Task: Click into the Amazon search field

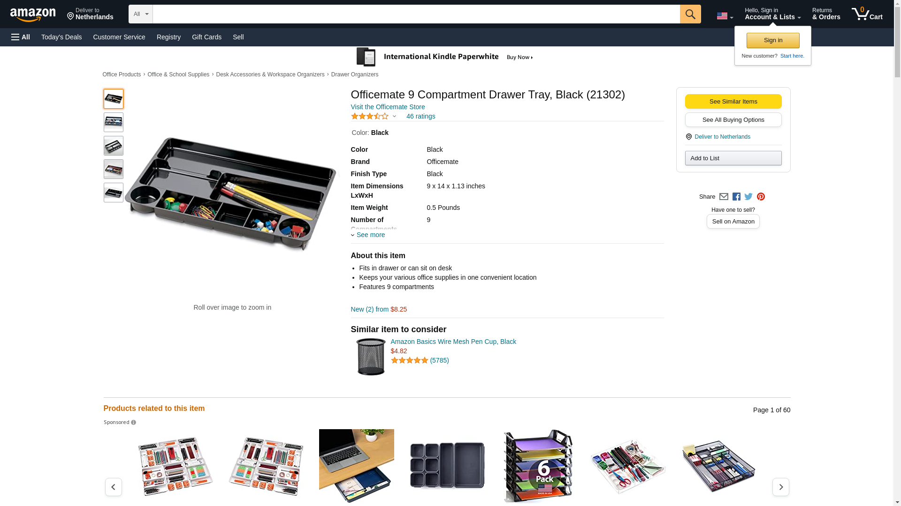Action: (x=416, y=14)
